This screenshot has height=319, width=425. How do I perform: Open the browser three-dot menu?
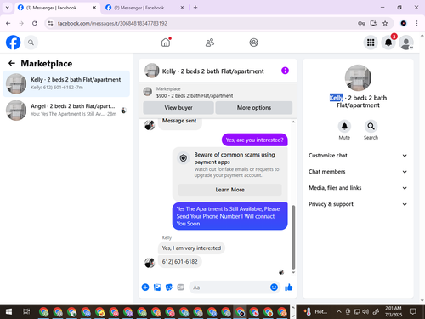pyautogui.click(x=416, y=23)
